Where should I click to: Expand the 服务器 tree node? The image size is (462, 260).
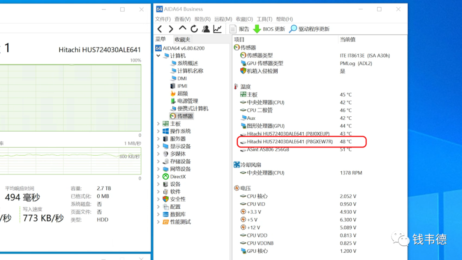pos(159,139)
